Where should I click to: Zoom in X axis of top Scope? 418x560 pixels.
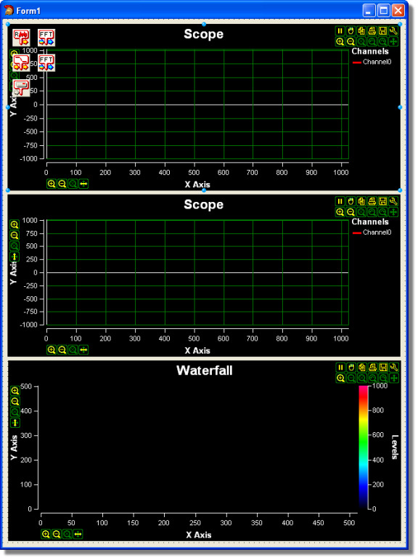[x=52, y=184]
